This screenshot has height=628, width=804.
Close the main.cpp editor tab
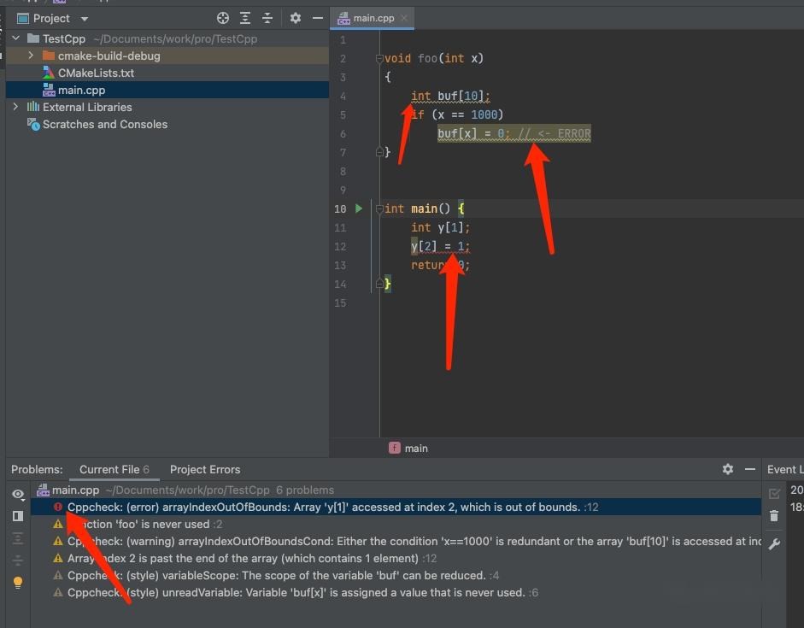(404, 18)
